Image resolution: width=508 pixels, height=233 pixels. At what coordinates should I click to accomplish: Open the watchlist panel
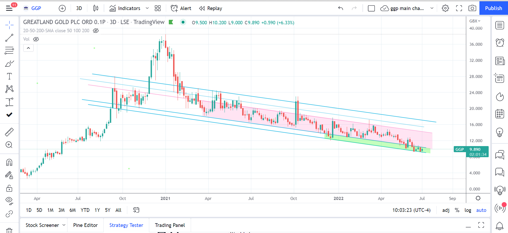(500, 25)
